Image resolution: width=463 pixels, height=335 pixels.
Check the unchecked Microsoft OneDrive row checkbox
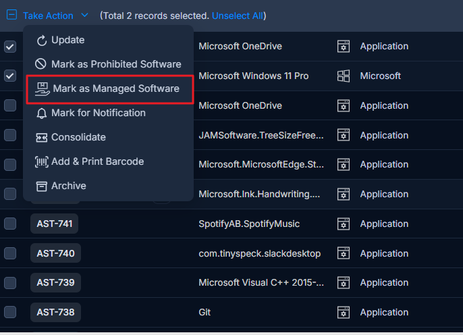10,105
